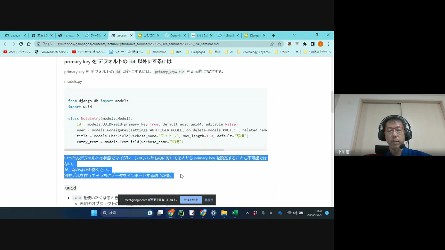The image size is (445, 250).
Task: Bookmark this page with the star icon
Action: tap(280, 44)
